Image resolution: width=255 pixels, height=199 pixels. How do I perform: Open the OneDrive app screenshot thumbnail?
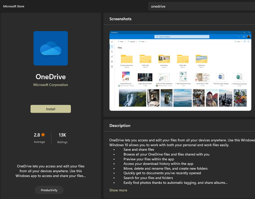(x=180, y=71)
